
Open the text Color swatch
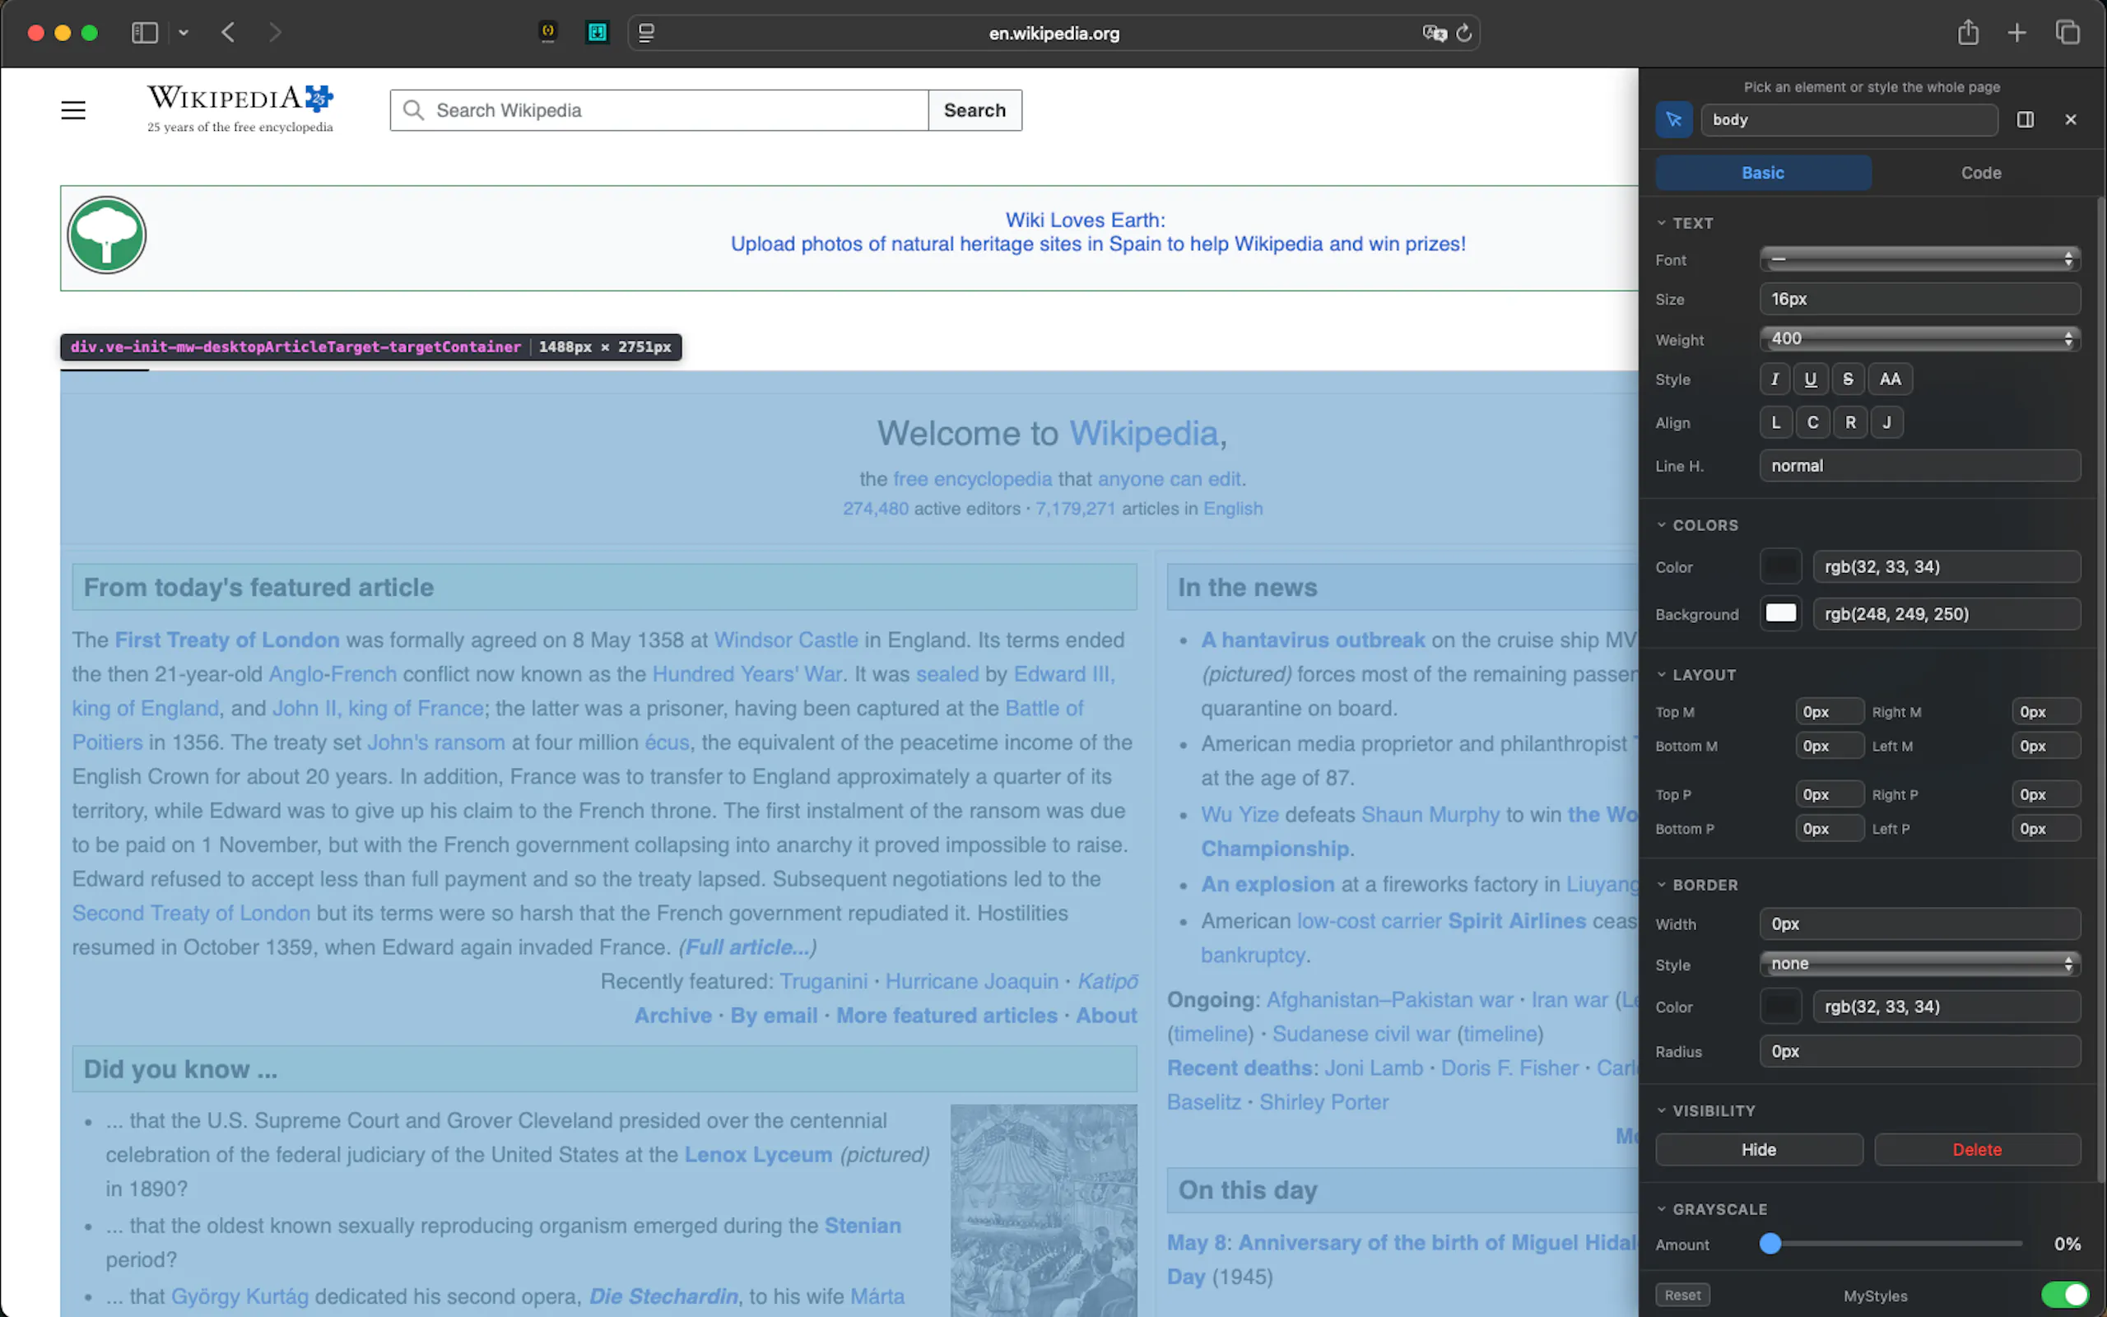1779,567
